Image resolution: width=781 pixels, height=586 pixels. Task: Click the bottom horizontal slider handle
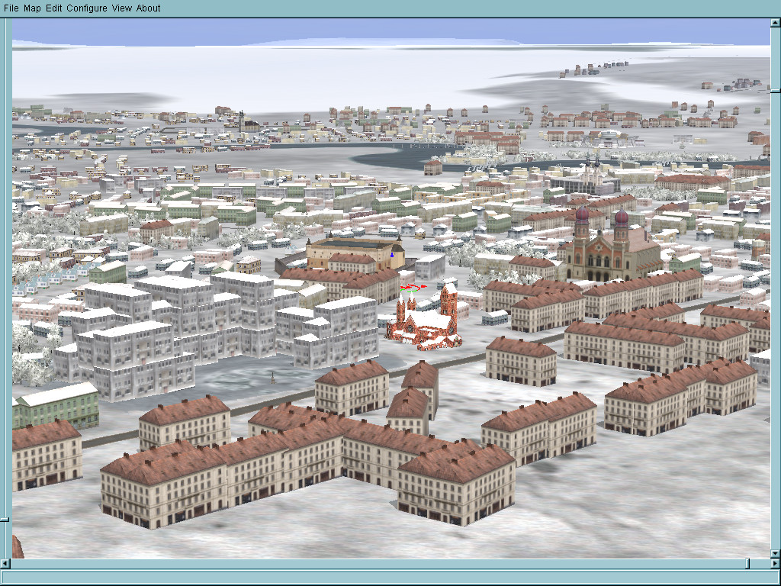pyautogui.click(x=747, y=564)
